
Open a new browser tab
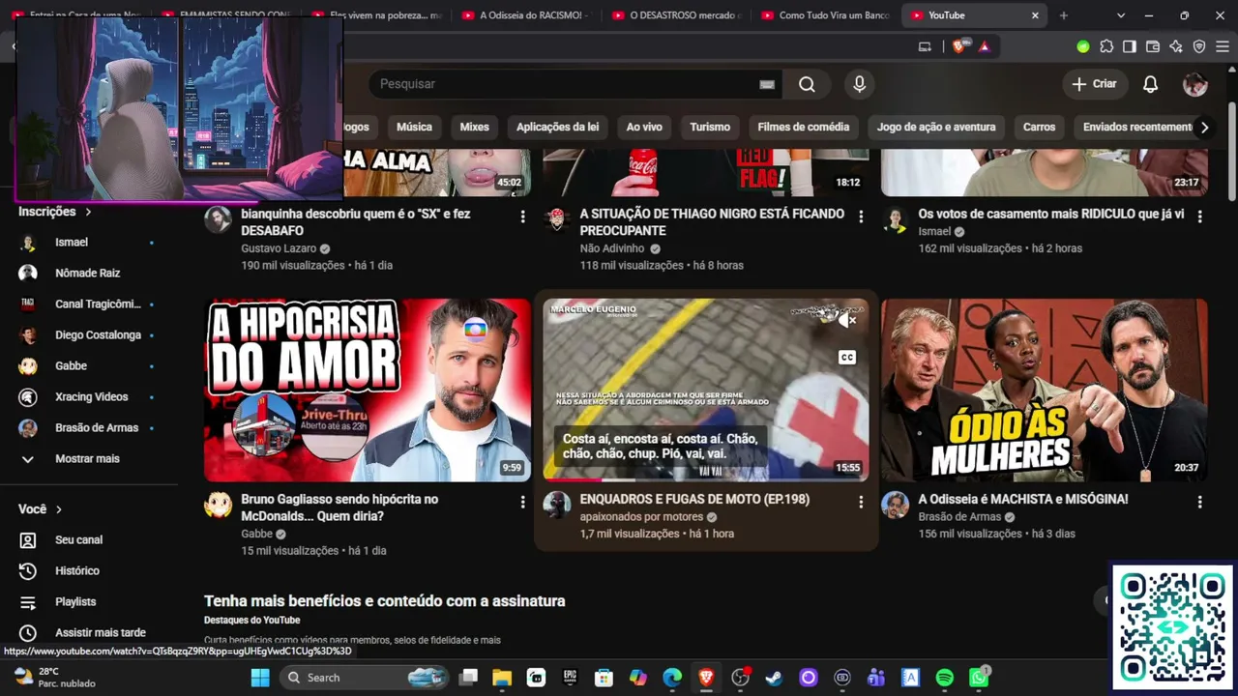pyautogui.click(x=1064, y=15)
